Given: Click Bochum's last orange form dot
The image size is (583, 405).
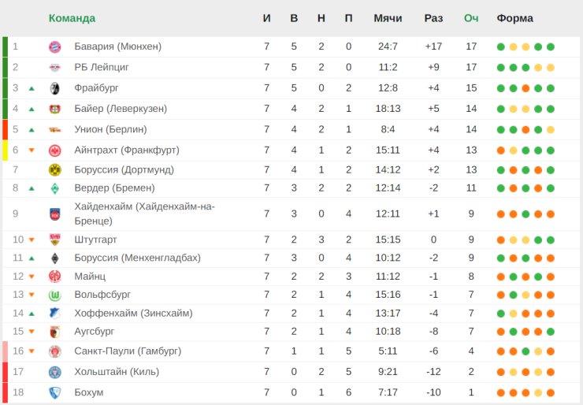Looking at the screenshot, I should 551,392.
